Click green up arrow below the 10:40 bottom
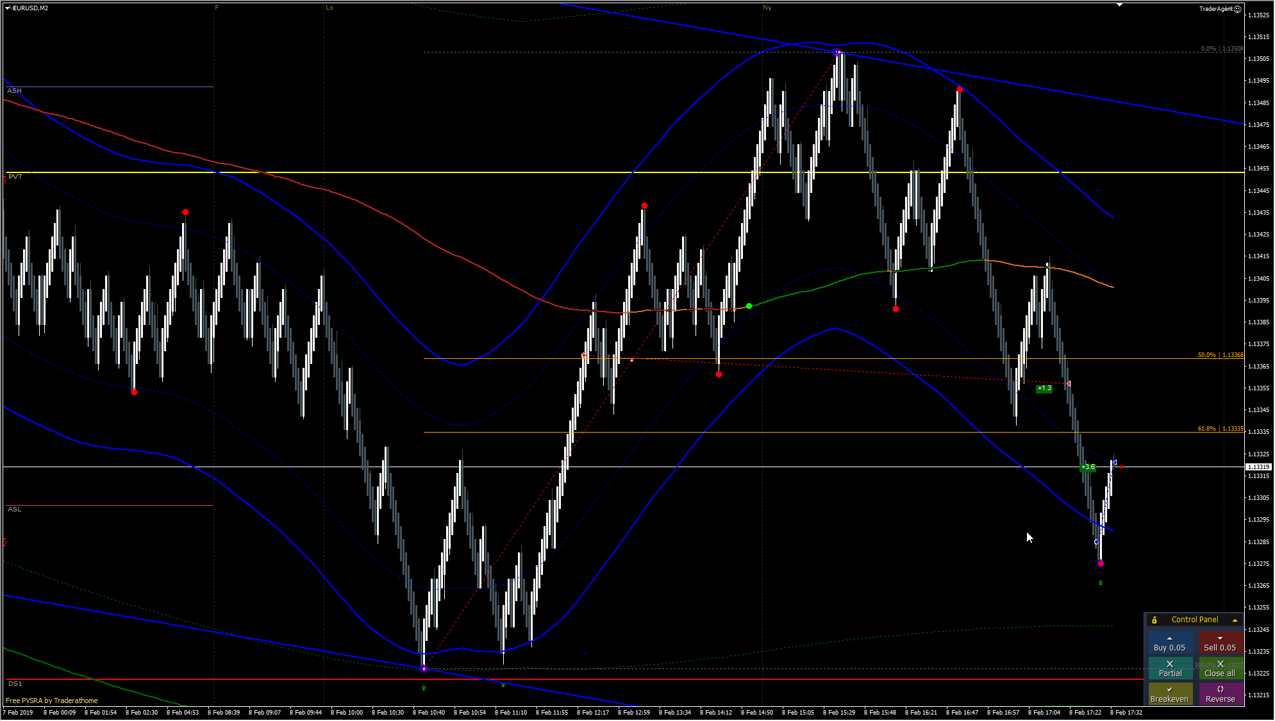This screenshot has width=1275, height=721. pyautogui.click(x=424, y=688)
